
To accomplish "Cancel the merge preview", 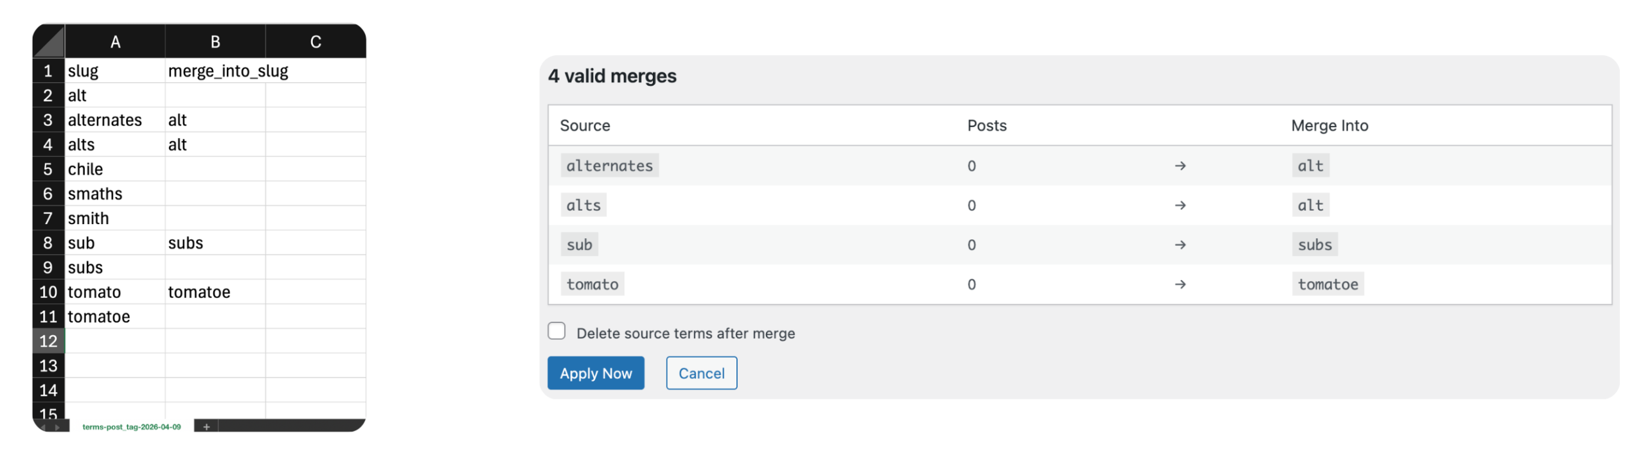I will point(701,373).
